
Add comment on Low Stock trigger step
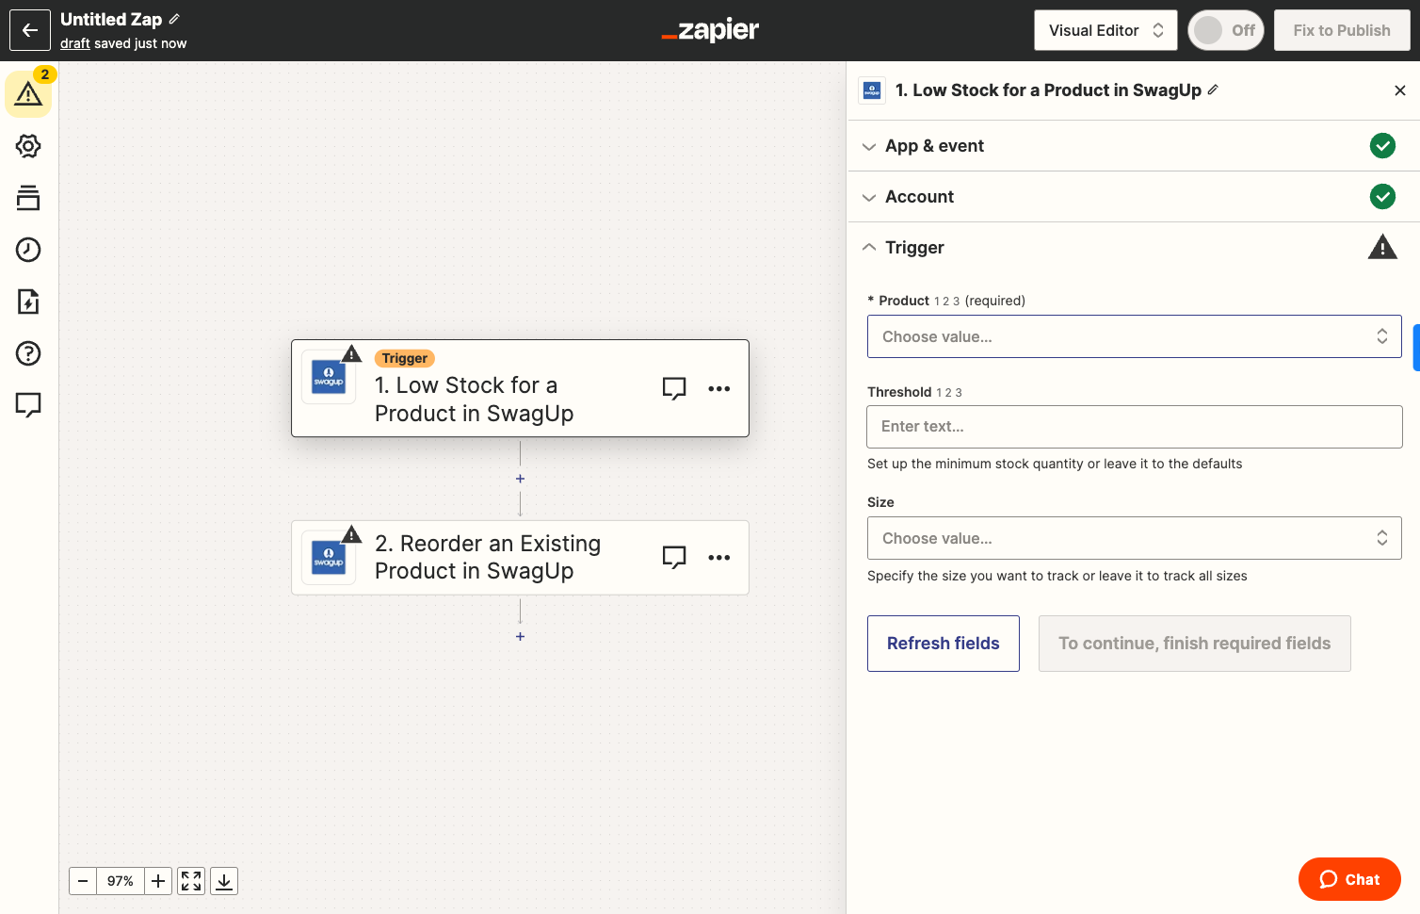(x=674, y=388)
